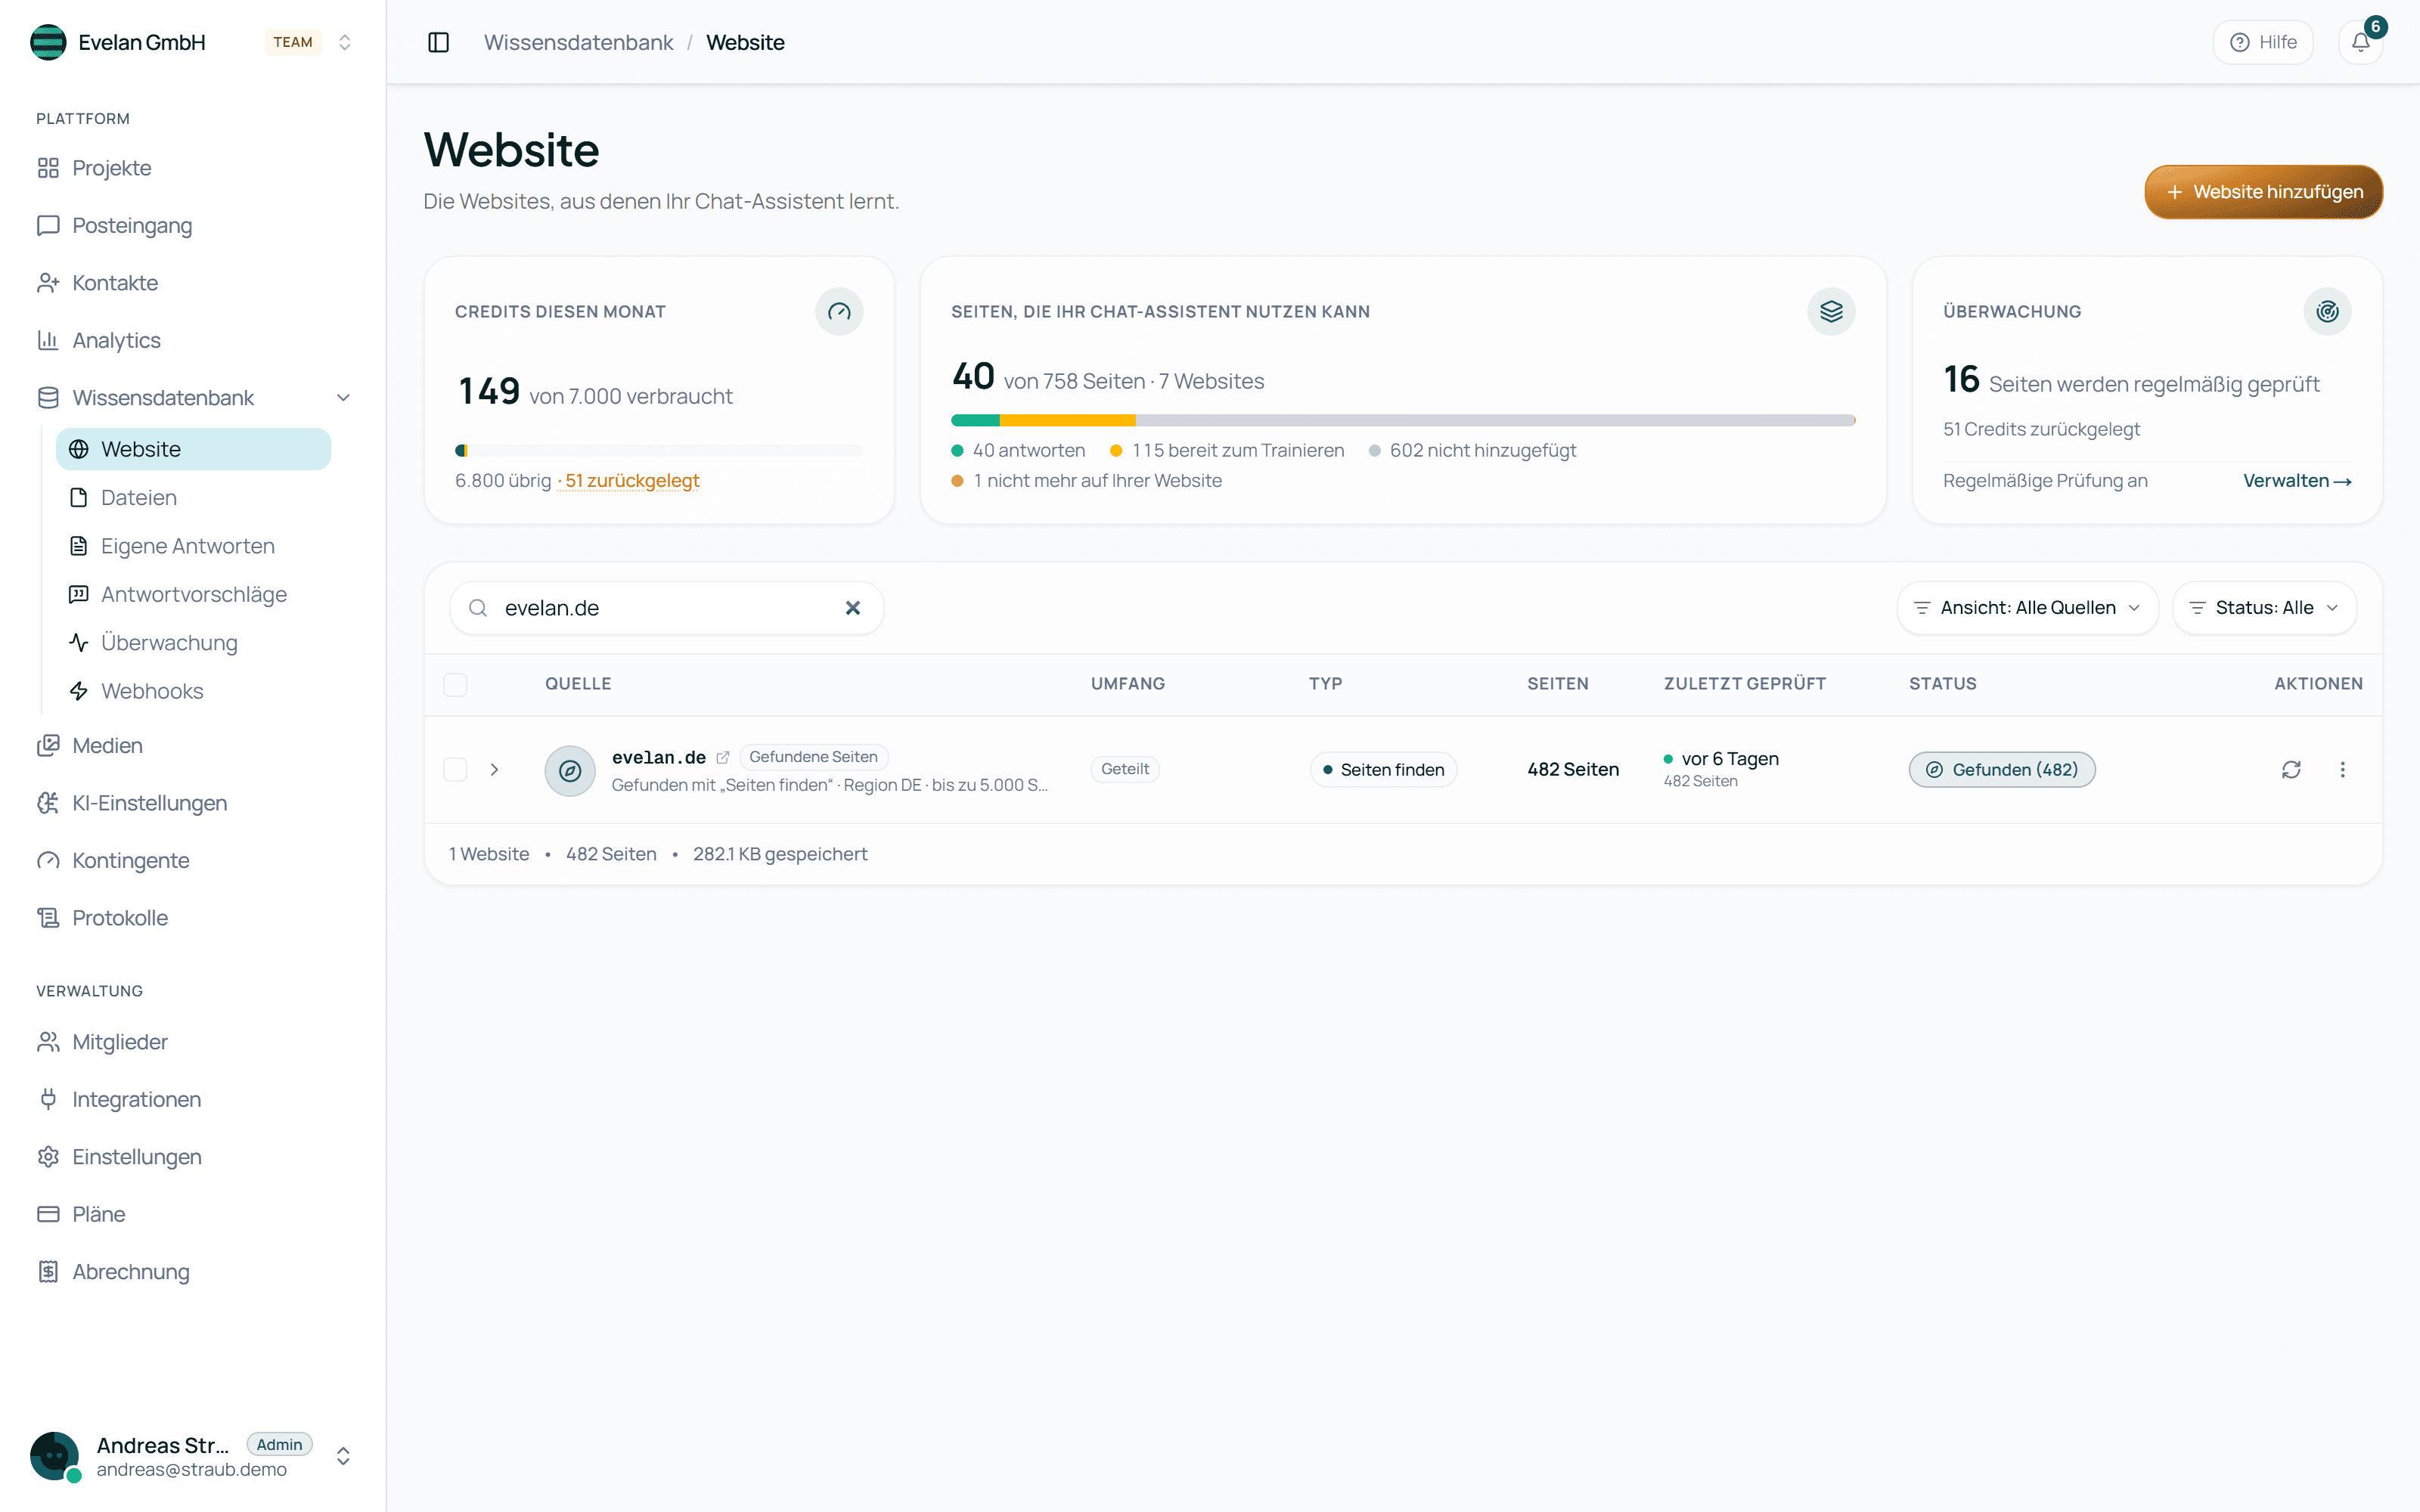Click the gauge icon in Credits card
This screenshot has height=1512, width=2420.
click(839, 311)
